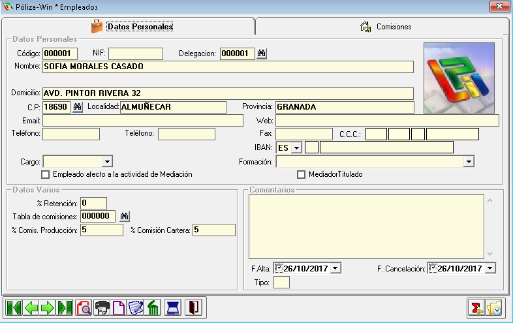The image size is (513, 323).
Task: Click the NIF input field
Action: pos(136,54)
